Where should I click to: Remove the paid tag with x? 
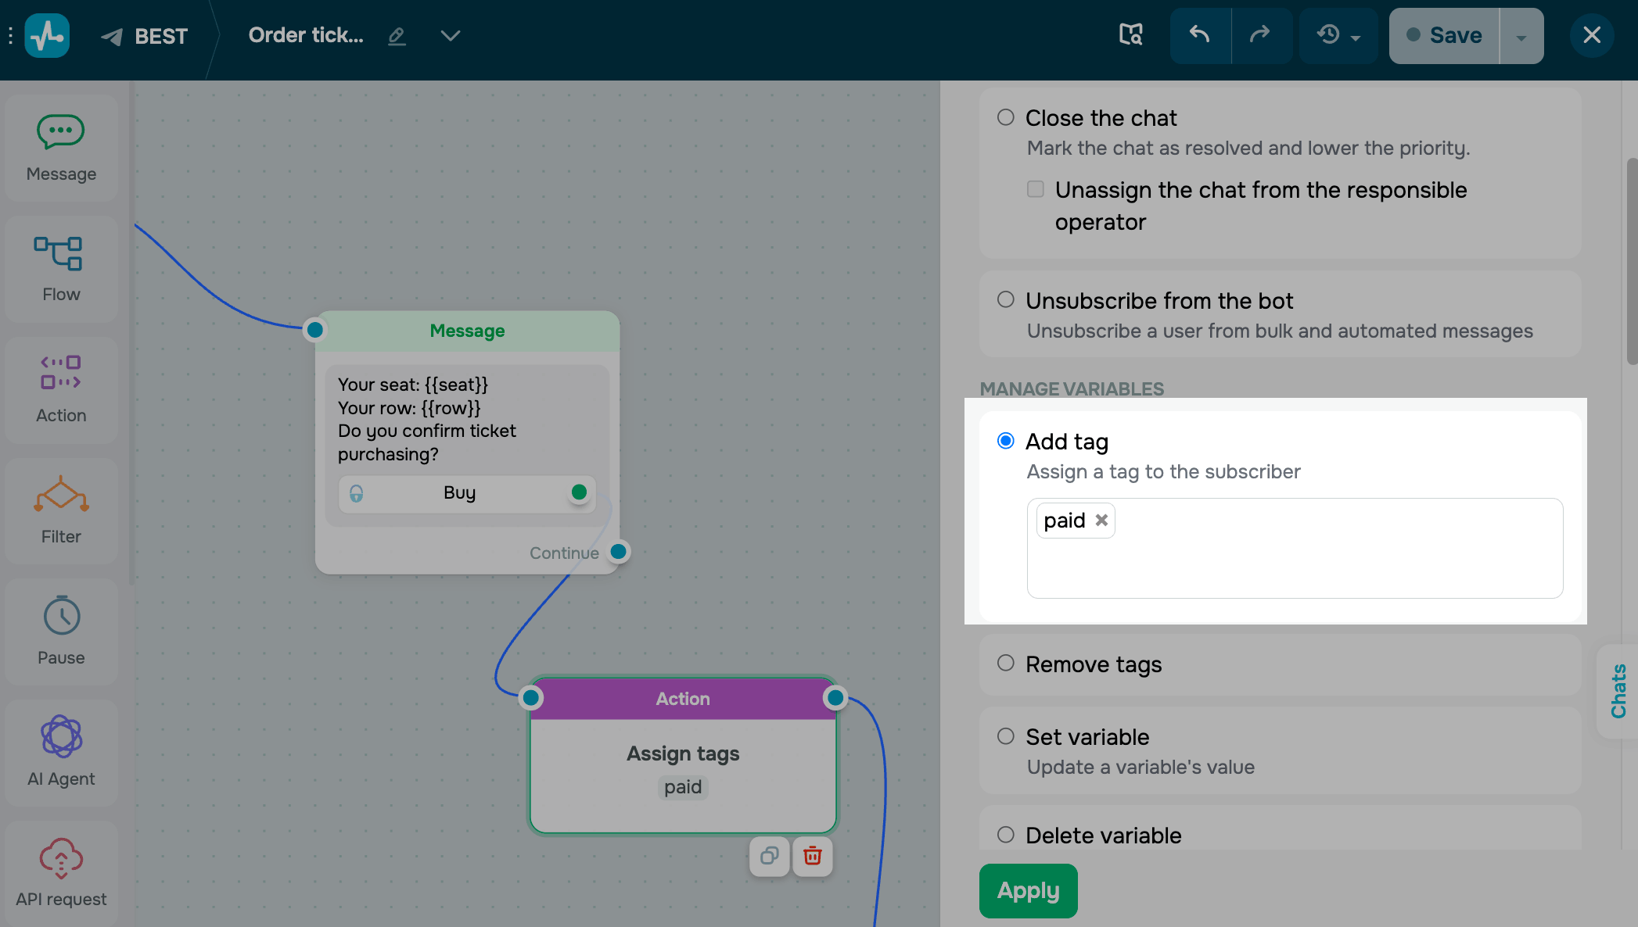click(1101, 520)
